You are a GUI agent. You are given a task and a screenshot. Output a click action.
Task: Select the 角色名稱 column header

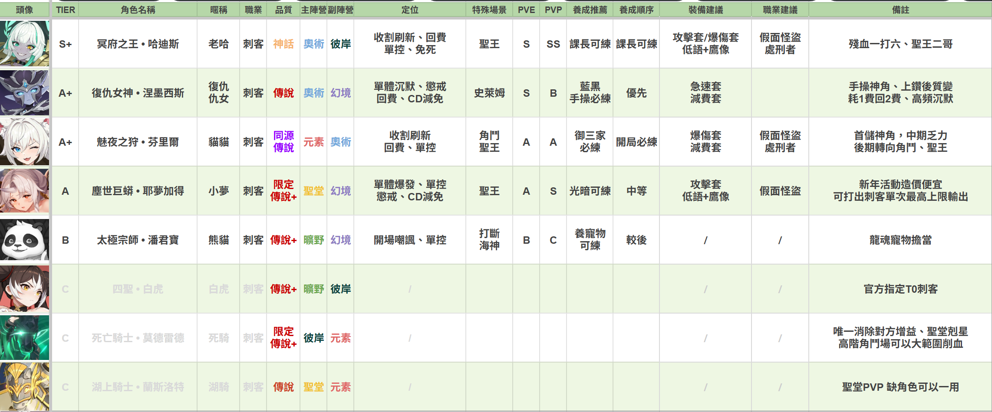click(x=138, y=10)
